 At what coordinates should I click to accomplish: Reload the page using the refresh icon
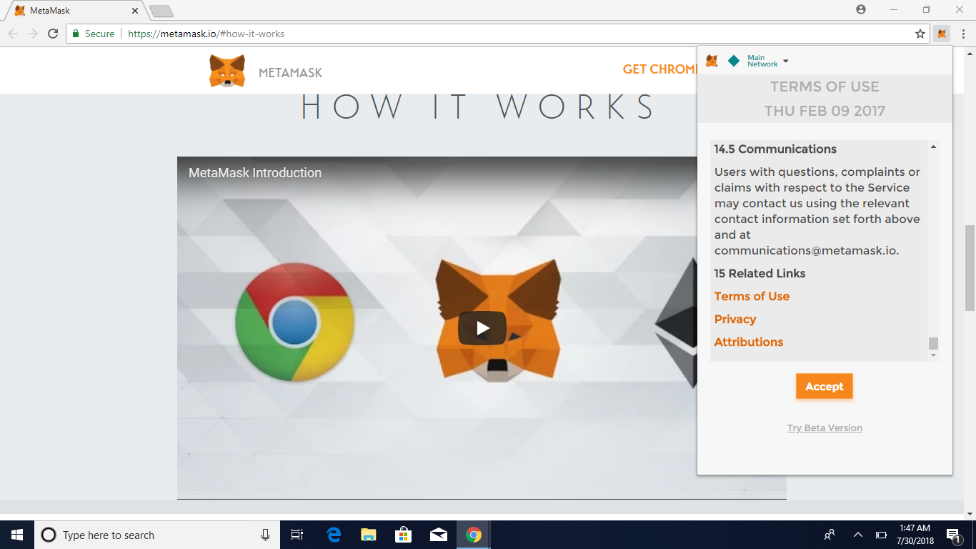51,33
